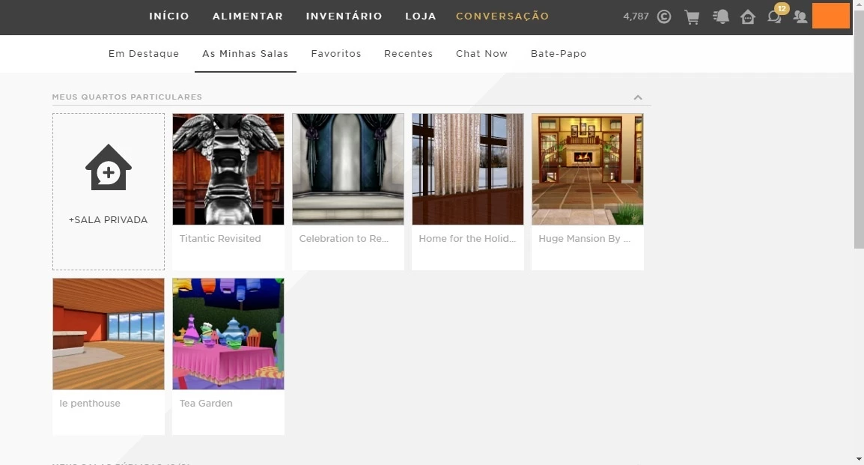Open le penthouse room thumbnail
Viewport: 864px width, 465px height.
tap(109, 334)
